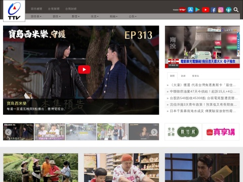Viewport: 243px width, 182px height.
Task: Open the search magnifier icon
Action: 236,10
